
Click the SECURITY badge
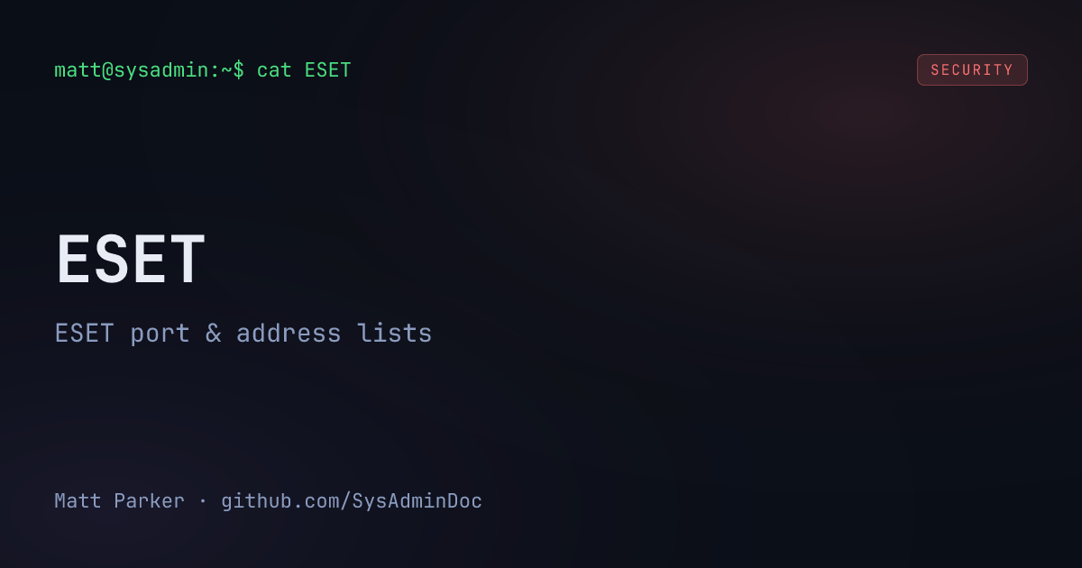point(972,70)
